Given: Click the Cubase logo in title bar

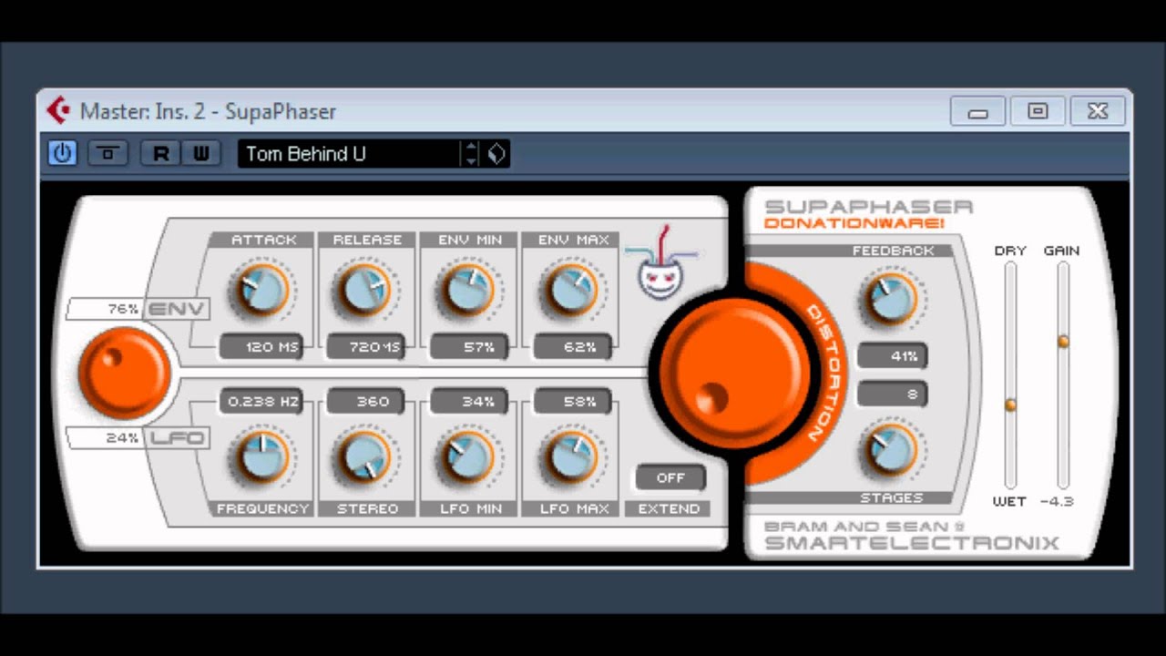Looking at the screenshot, I should click(x=59, y=111).
